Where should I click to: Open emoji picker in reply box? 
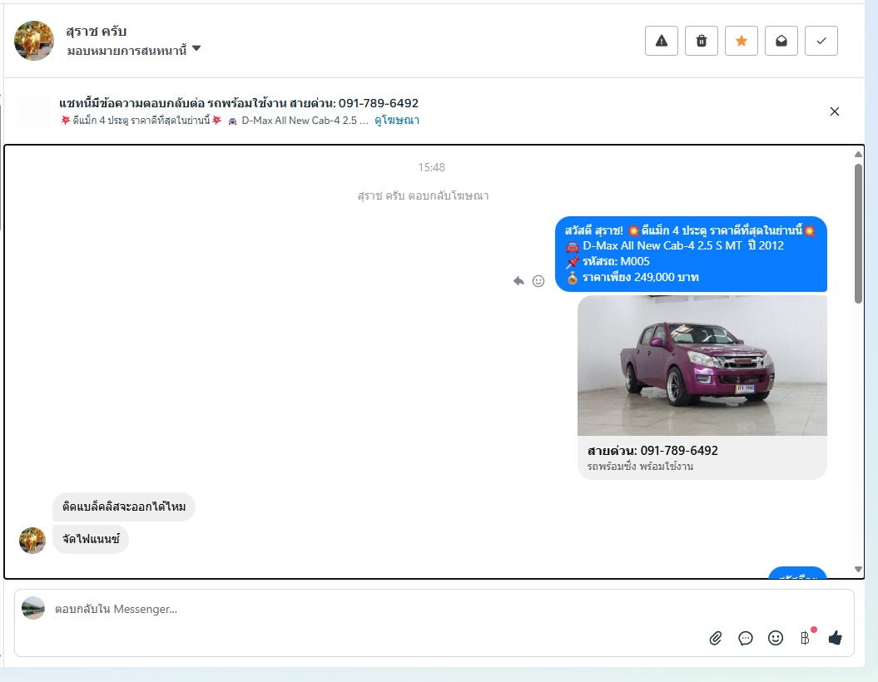[776, 639]
